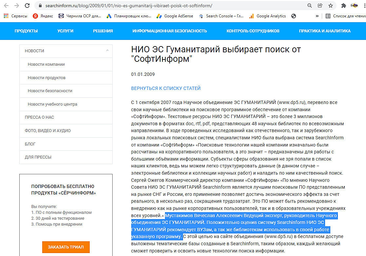The height and width of the screenshot is (256, 366).
Task: Open Google AdSense bookmark
Action: (x=175, y=16)
